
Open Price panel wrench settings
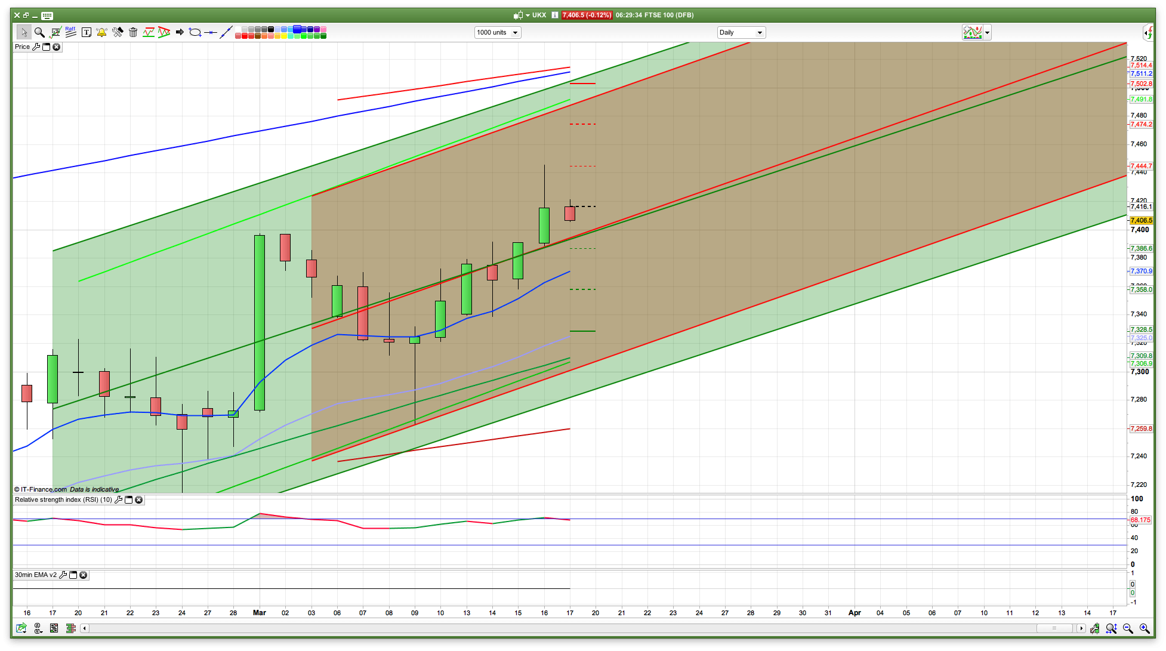click(36, 47)
